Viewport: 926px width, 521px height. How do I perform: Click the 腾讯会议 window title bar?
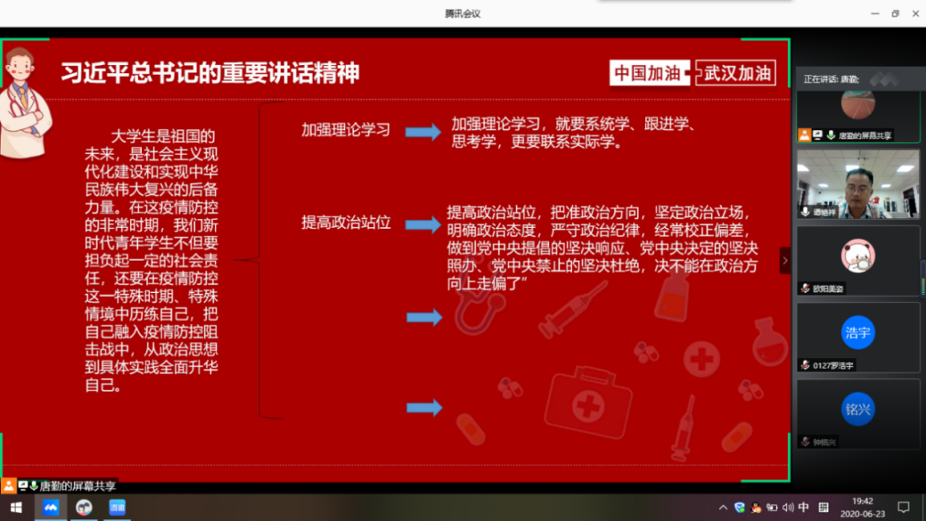(463, 13)
